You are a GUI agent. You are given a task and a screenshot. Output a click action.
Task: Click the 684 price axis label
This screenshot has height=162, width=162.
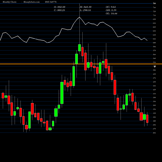click(154, 23)
